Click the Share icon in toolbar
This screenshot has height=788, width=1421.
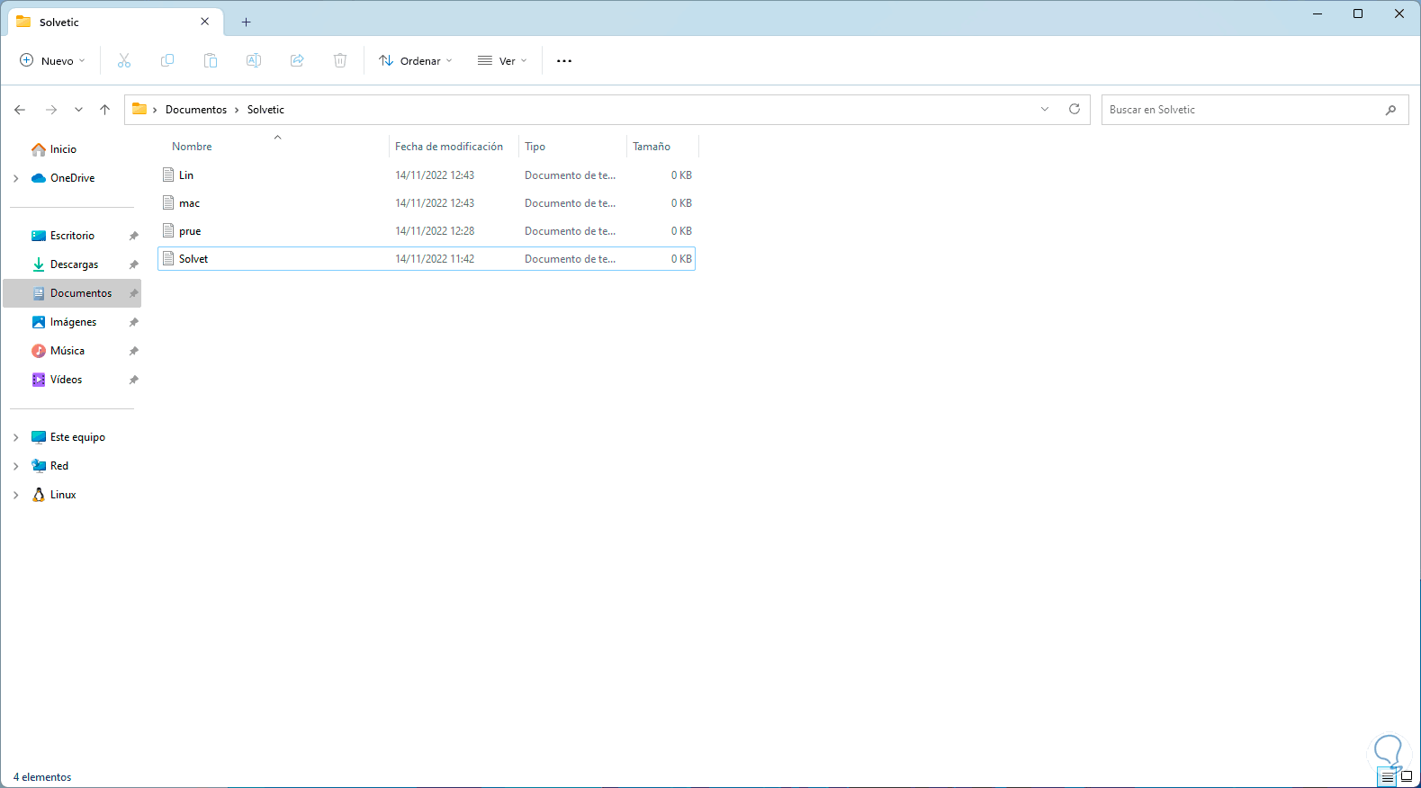pyautogui.click(x=297, y=60)
